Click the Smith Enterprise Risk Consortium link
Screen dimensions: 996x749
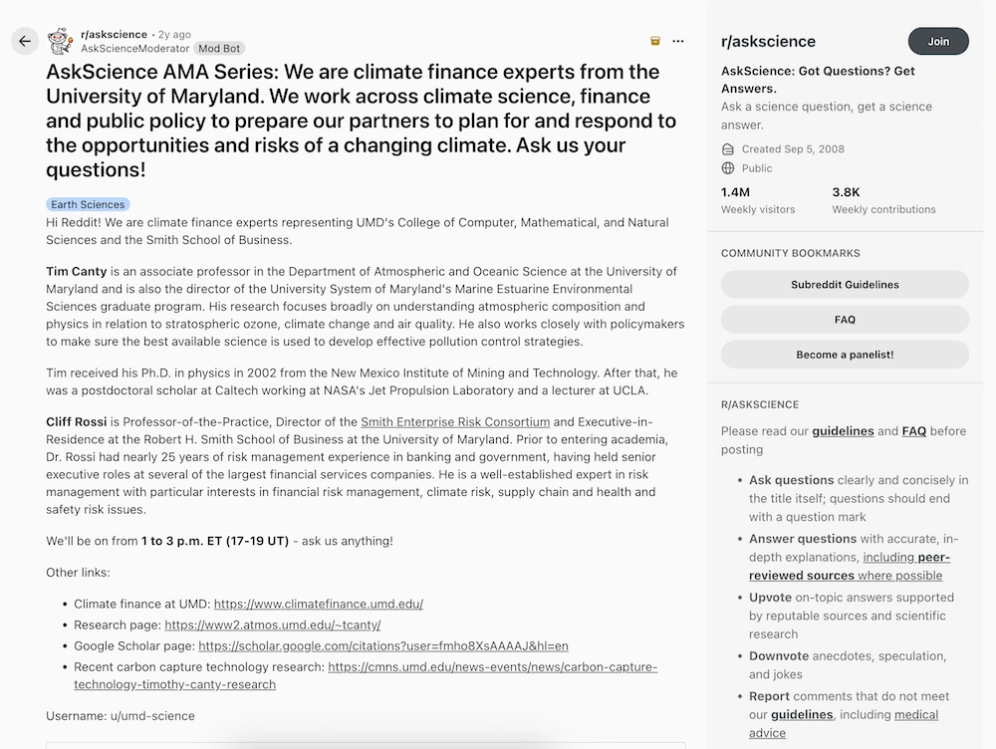point(455,421)
